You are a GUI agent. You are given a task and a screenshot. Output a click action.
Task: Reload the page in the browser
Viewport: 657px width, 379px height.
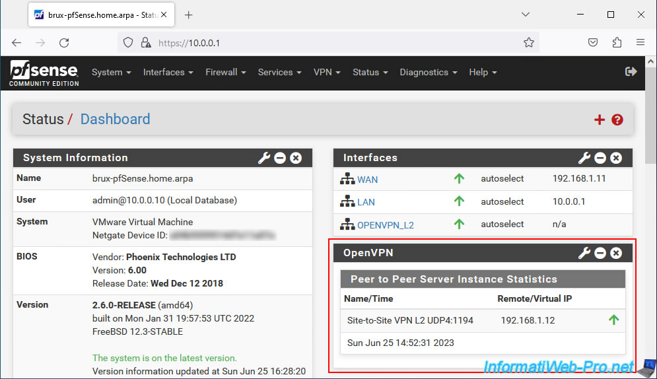(64, 43)
